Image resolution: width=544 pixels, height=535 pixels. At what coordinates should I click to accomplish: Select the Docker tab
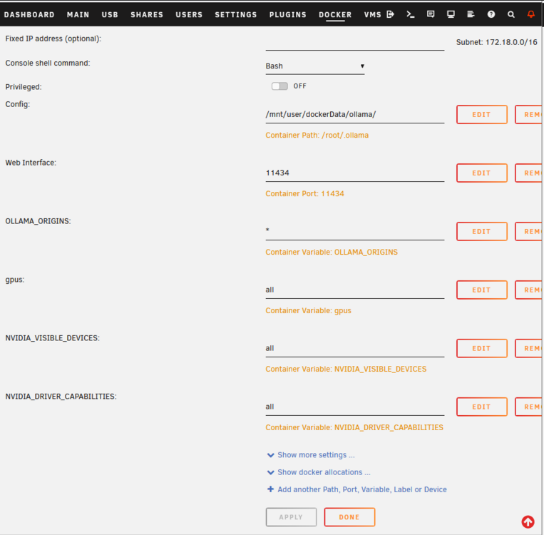click(335, 14)
